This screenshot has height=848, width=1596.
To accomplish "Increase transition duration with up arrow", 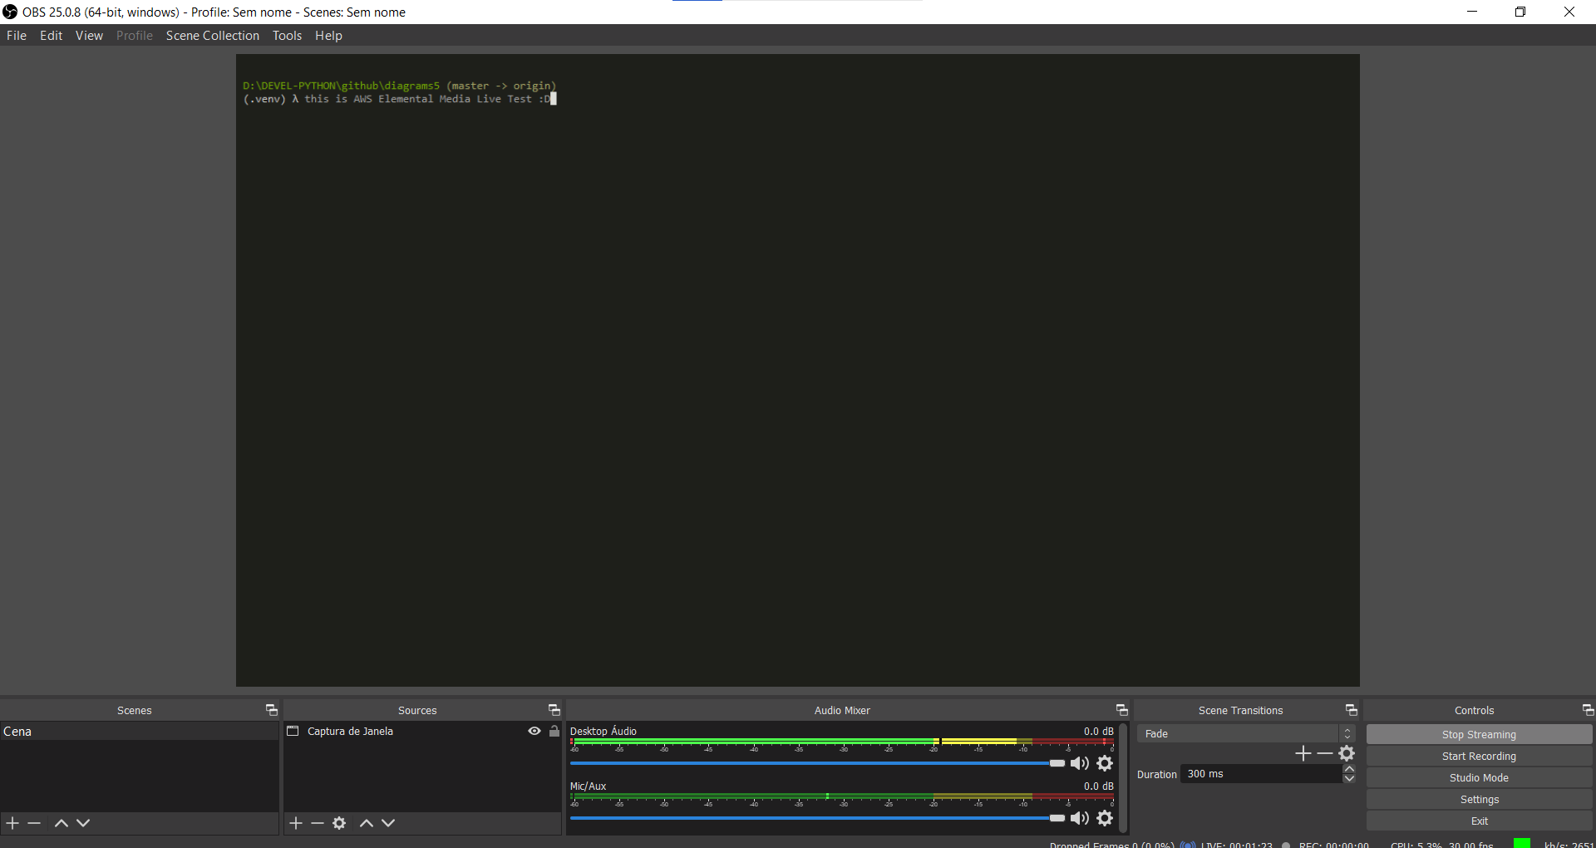I will pos(1349,769).
